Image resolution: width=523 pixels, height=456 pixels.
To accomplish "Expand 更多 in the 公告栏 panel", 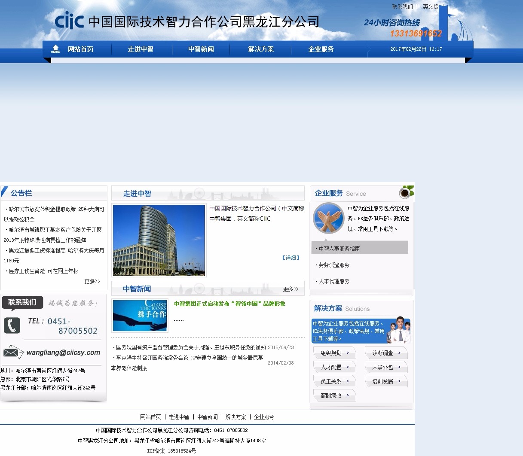I will [x=92, y=281].
